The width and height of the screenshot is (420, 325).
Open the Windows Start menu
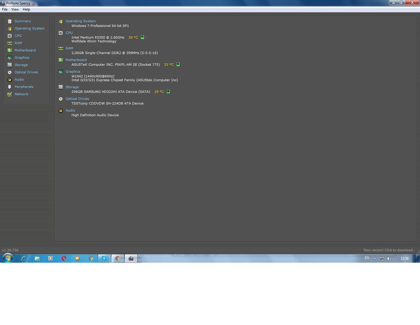pyautogui.click(x=8, y=258)
